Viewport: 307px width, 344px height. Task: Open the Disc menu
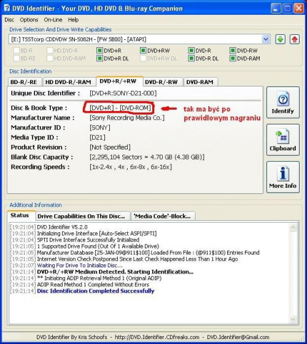click(x=9, y=20)
